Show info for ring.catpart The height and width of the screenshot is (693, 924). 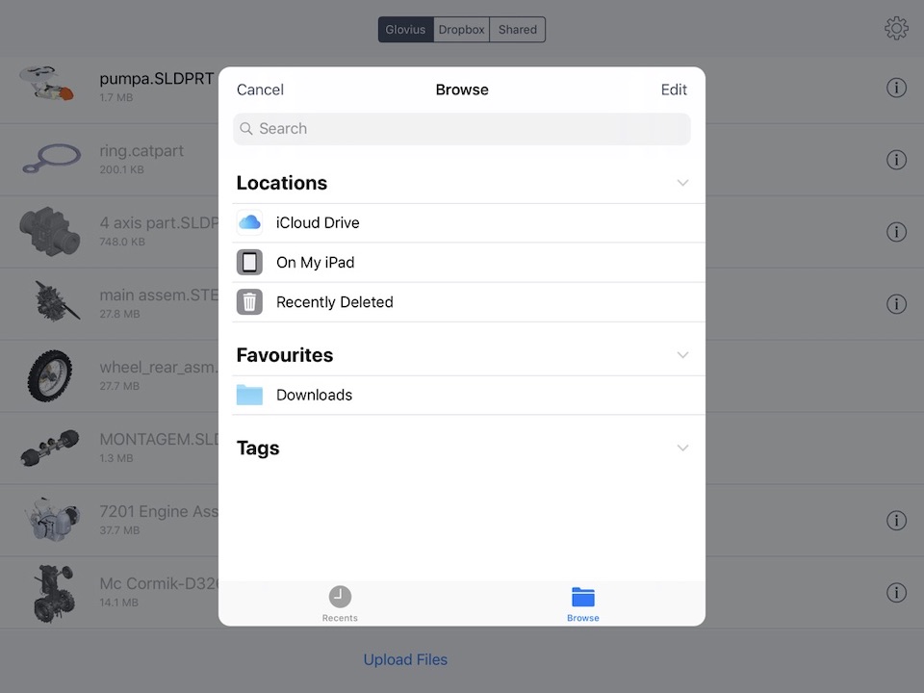click(x=896, y=160)
